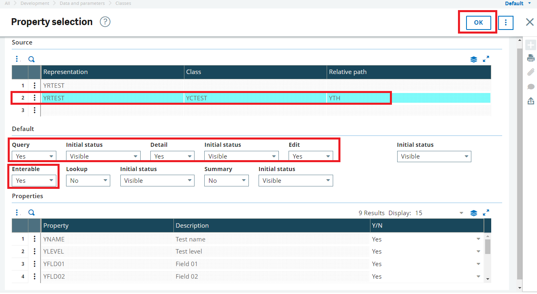Open the search icon above the Source grid
Image resolution: width=537 pixels, height=294 pixels.
31,59
